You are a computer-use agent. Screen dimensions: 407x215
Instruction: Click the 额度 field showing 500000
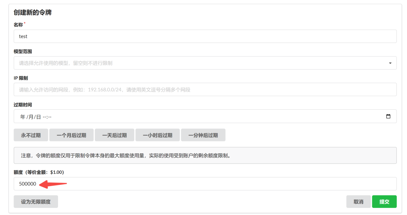[x=205, y=184]
